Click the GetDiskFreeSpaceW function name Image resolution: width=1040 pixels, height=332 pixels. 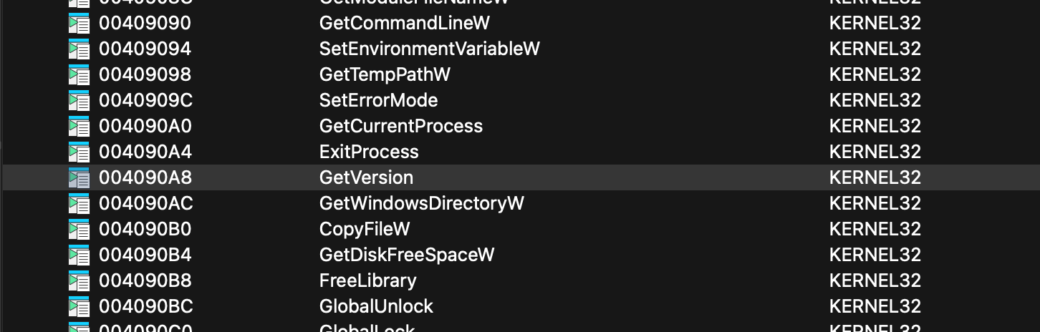coord(406,255)
